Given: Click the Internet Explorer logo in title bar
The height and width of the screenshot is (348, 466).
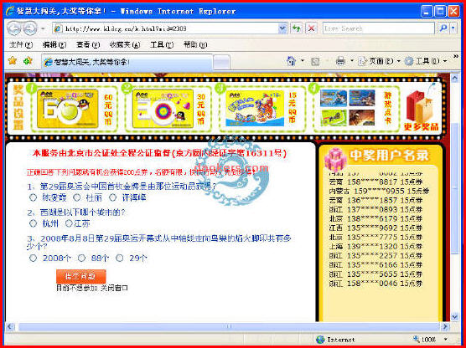Looking at the screenshot, I should click(x=10, y=11).
